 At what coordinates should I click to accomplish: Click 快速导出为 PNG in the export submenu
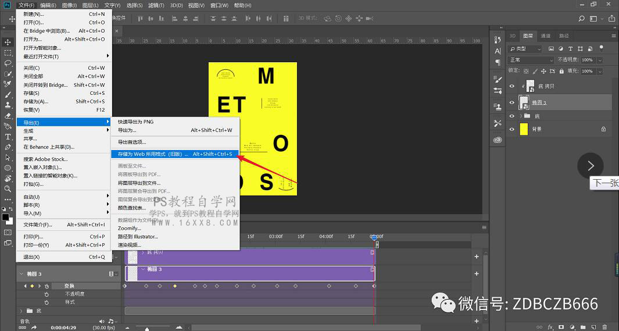coord(135,122)
